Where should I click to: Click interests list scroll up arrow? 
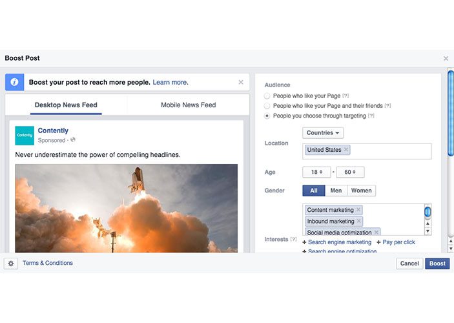[x=428, y=224]
